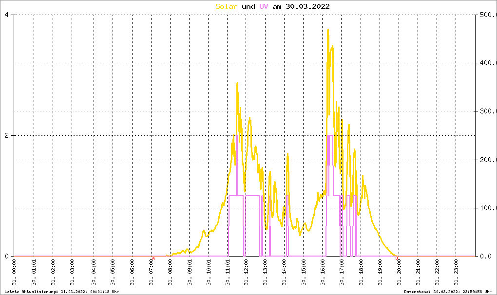Image resolution: width=497 pixels, height=295 pixels.
Task: Click the yellow solar peak near 11:30
Action: click(237, 83)
